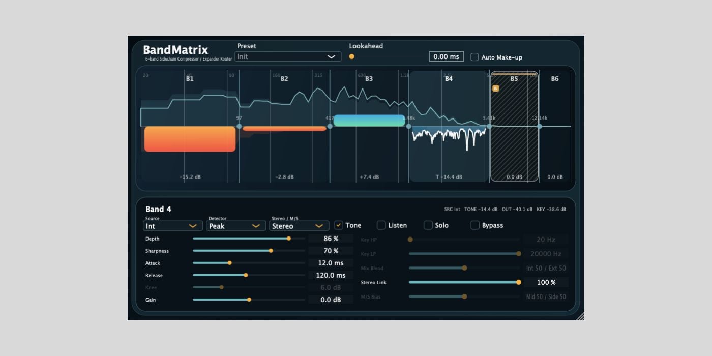Image resolution: width=712 pixels, height=356 pixels.
Task: Click the orange Lookahead indicator dot
Action: (351, 56)
